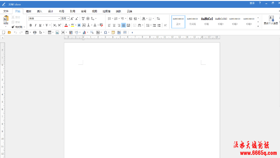The image size is (280, 158).
Task: Click the clear formatting eraser icon
Action: [x=101, y=25]
